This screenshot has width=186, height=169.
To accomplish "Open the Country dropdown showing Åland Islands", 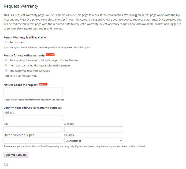I will pyautogui.click(x=94, y=141).
